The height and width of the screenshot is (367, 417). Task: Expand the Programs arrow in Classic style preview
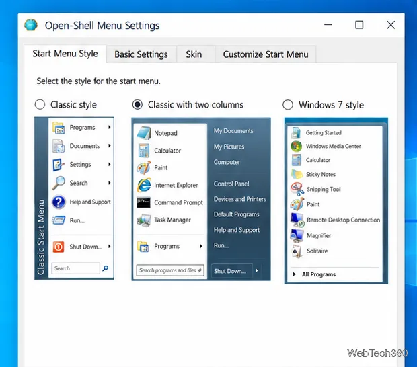[x=109, y=127]
